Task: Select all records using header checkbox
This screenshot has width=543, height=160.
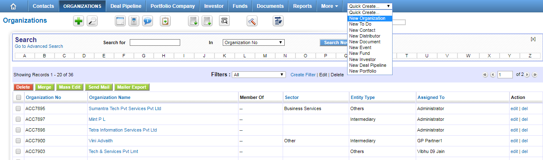Action: click(x=18, y=97)
